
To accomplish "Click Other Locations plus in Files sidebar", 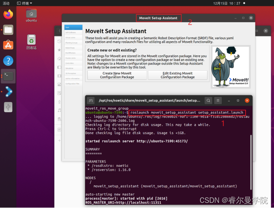I will pos(59,140).
